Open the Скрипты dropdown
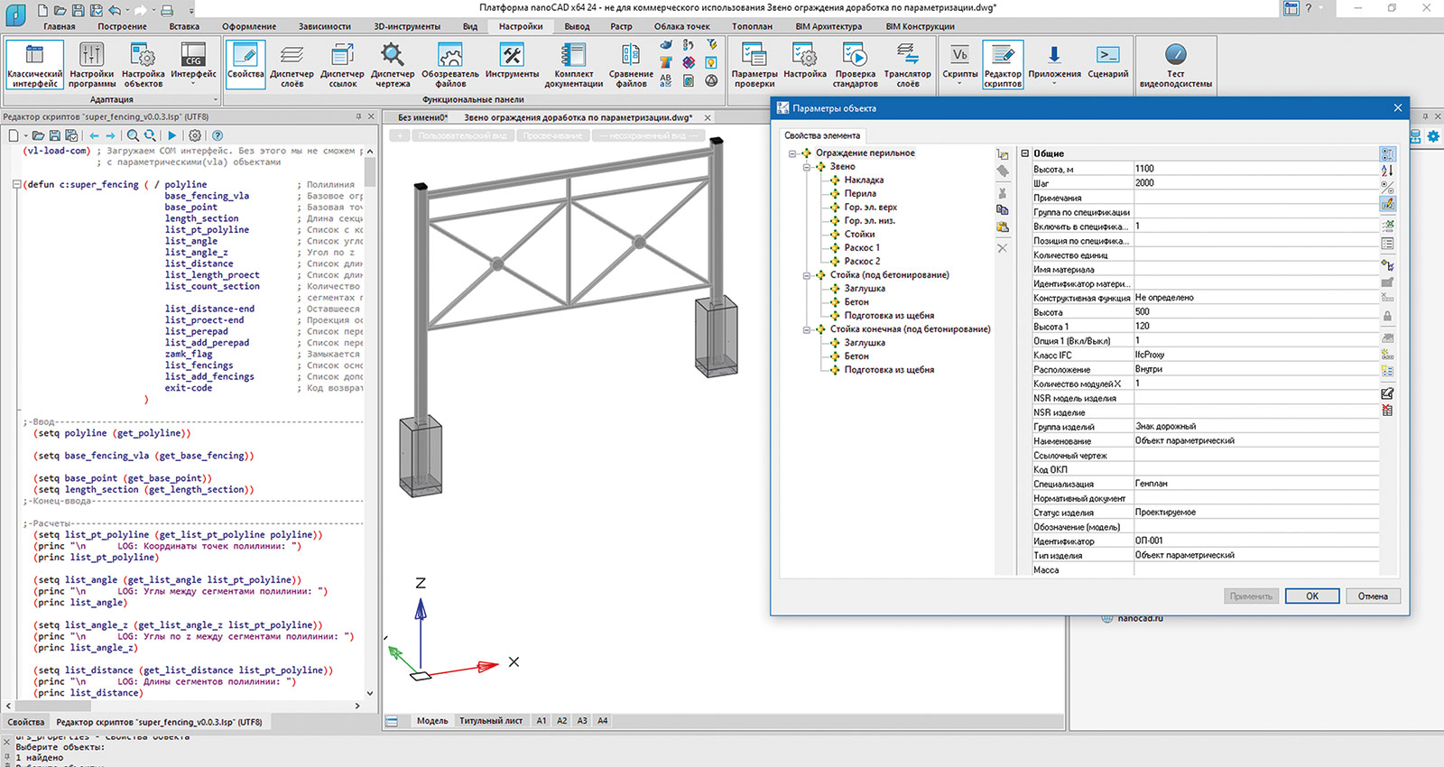This screenshot has height=767, width=1444. pyautogui.click(x=959, y=64)
